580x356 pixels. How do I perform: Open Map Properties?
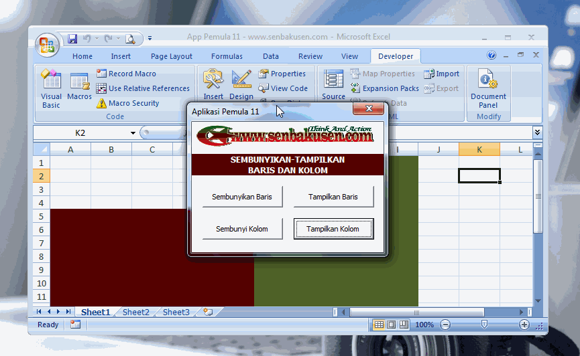pyautogui.click(x=382, y=74)
